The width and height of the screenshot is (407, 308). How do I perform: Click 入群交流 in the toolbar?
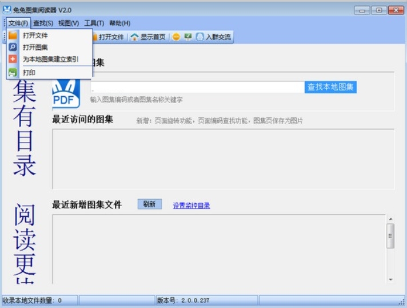pyautogui.click(x=214, y=37)
